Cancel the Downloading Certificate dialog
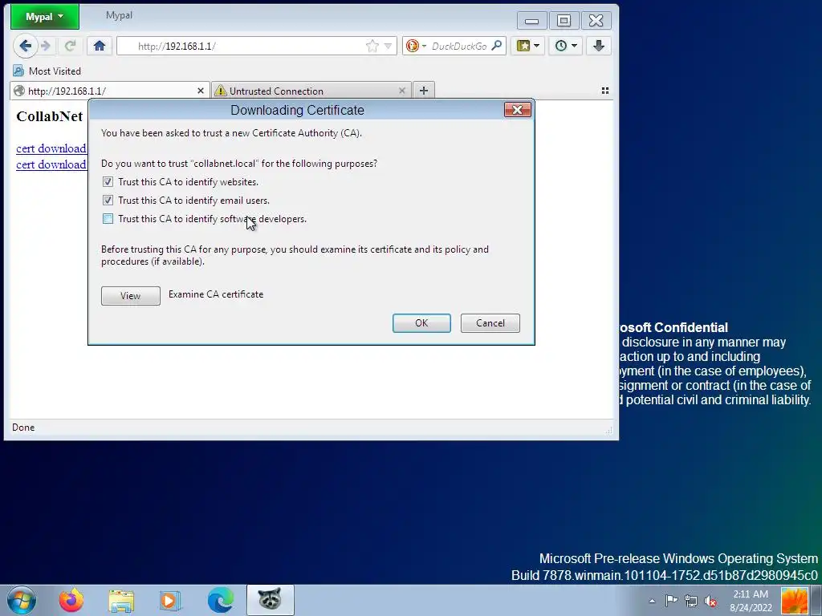This screenshot has height=616, width=822. (490, 322)
